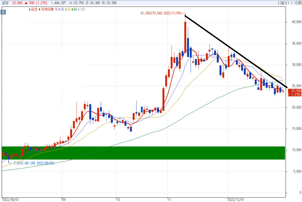
Task: Click the 300 (1.27%) change value in header
Action: (38, 3)
